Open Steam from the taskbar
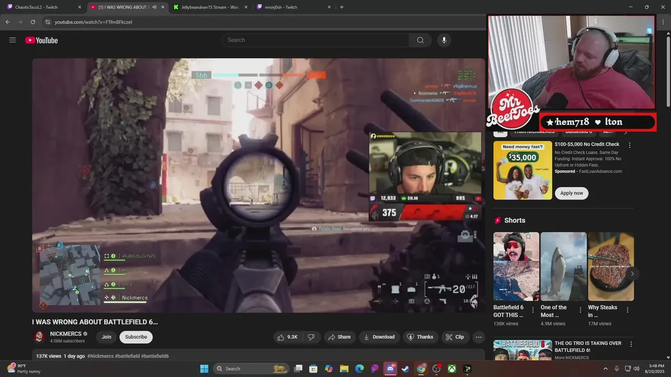This screenshot has height=377, width=671. [406, 369]
